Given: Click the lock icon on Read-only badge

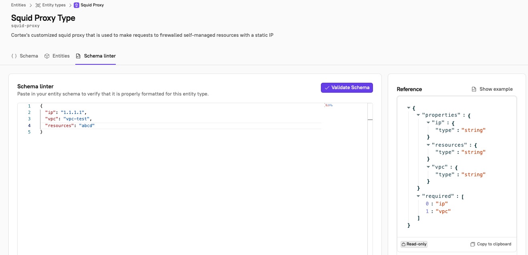Looking at the screenshot, I should coord(404,244).
